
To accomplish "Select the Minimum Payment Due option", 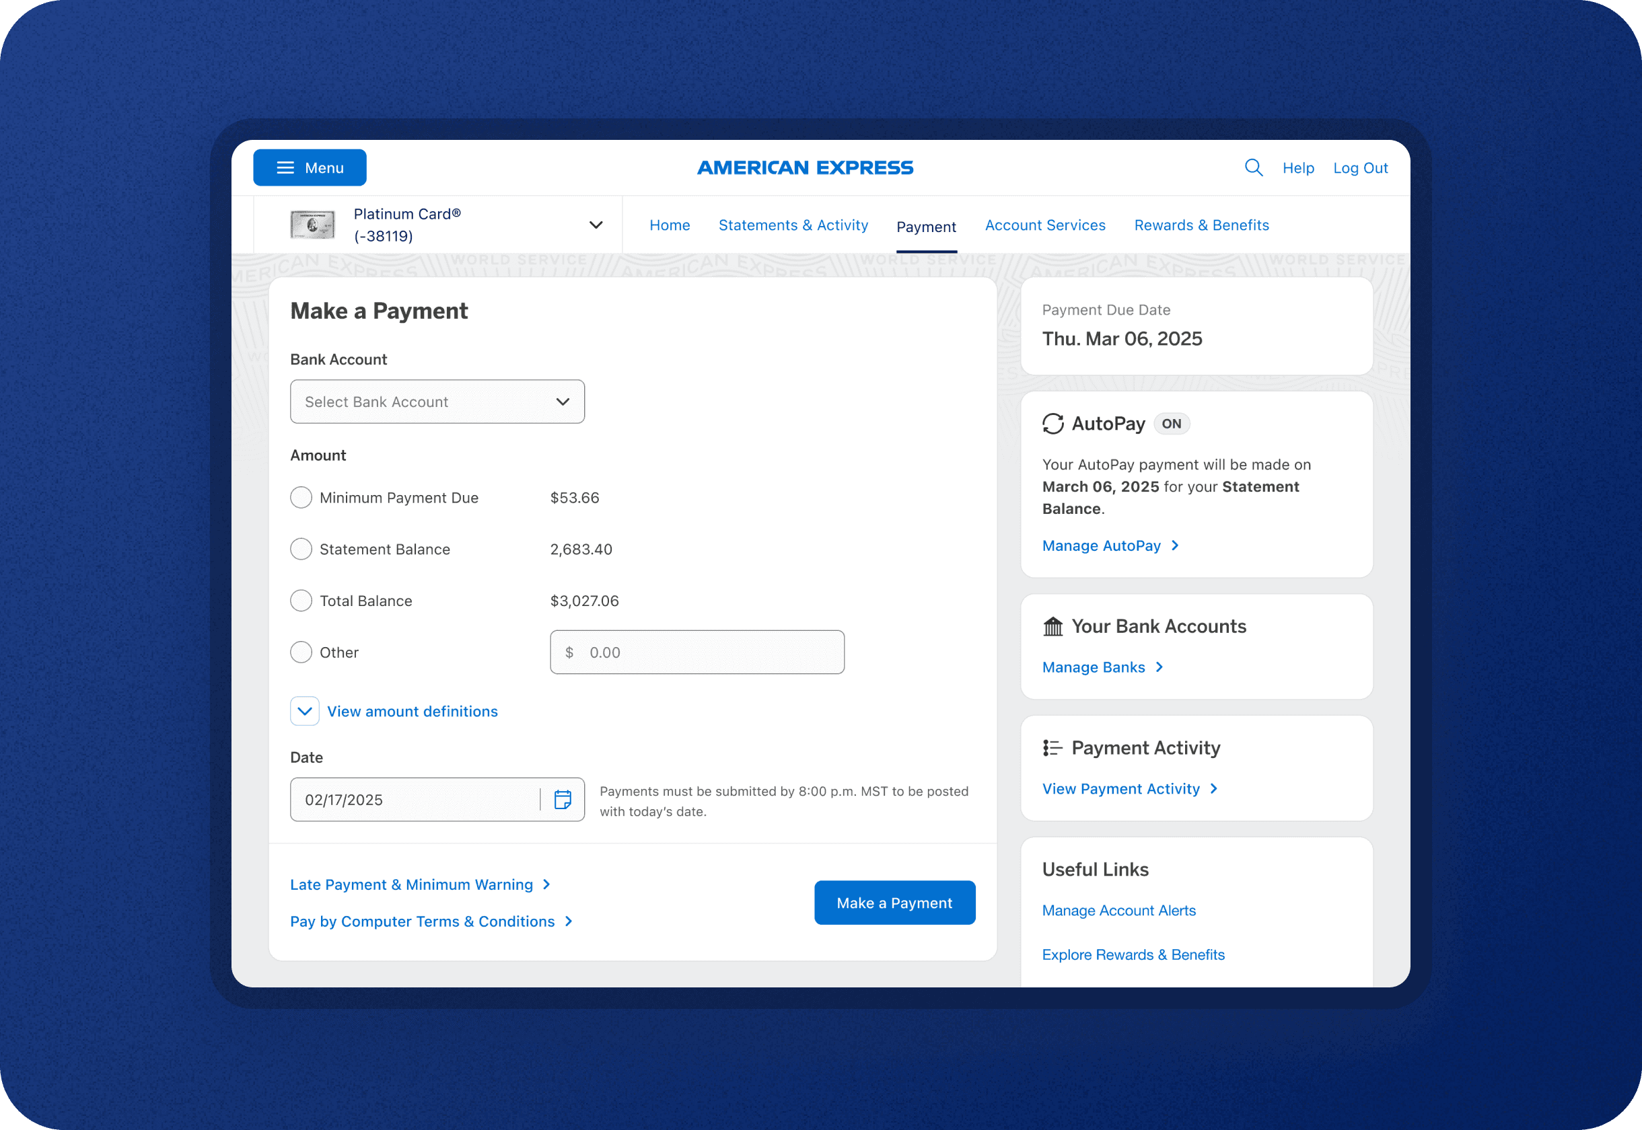I will click(301, 498).
